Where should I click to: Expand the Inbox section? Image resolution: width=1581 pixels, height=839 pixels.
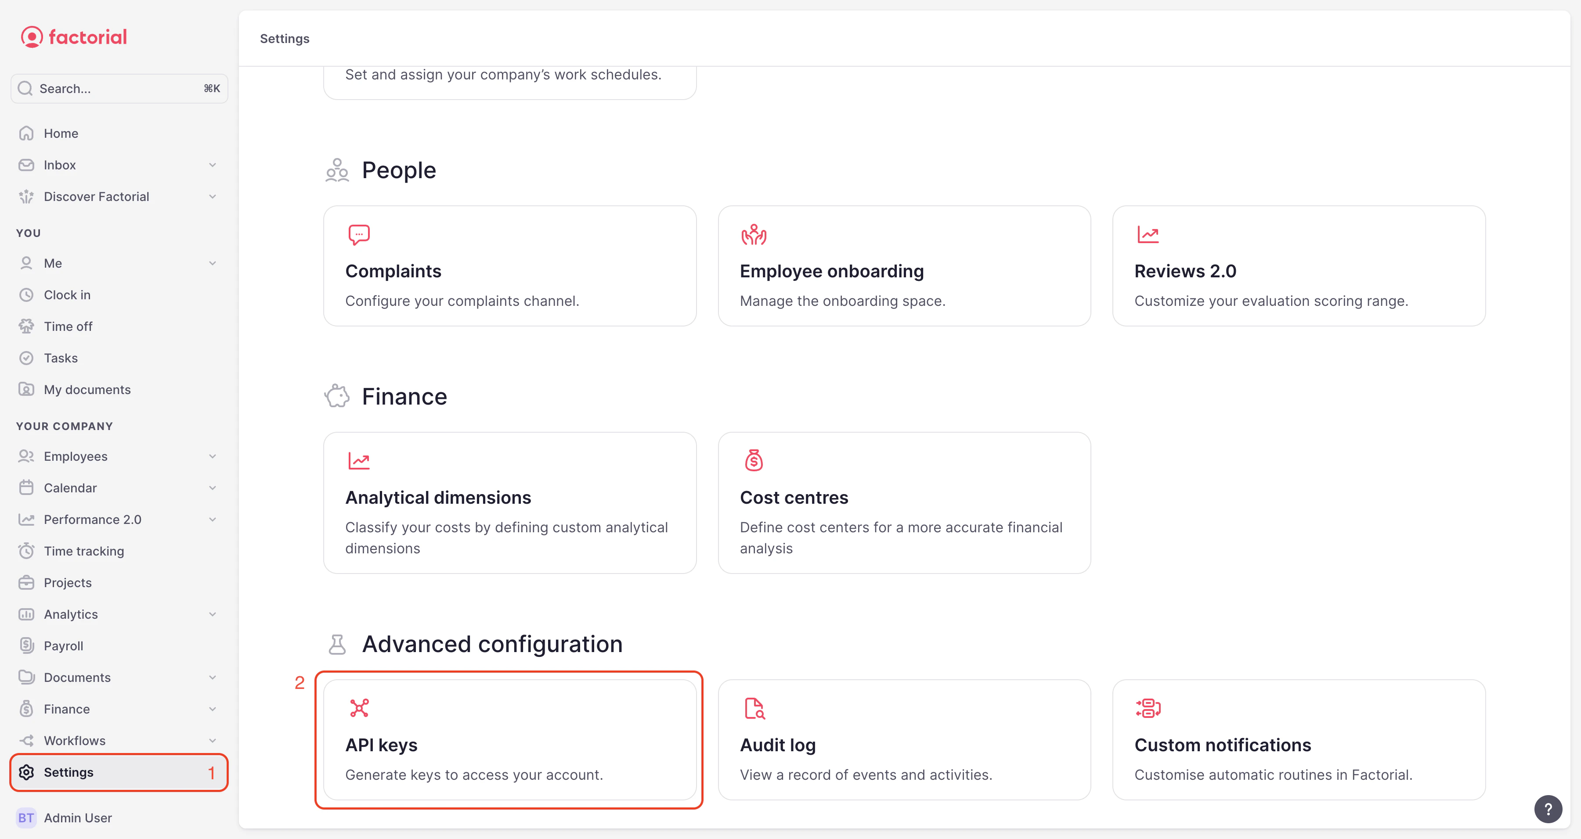click(213, 165)
